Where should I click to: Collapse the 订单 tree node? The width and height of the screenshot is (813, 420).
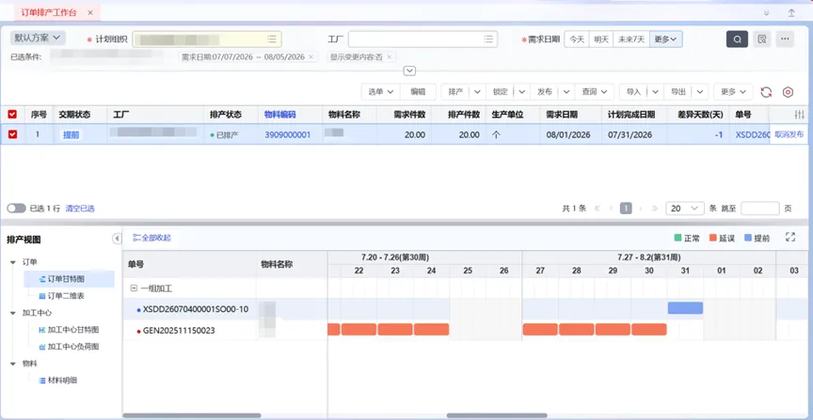(x=13, y=262)
